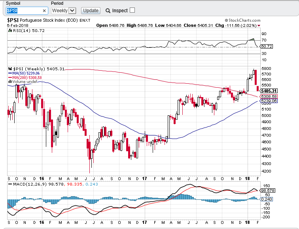The width and height of the screenshot is (299, 229).
Task: Click the MA(50) 5239.06 legend label
Action: click(x=26, y=73)
